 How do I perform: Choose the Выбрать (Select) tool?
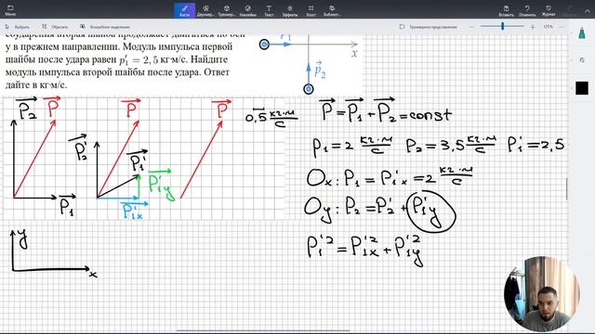click(18, 27)
